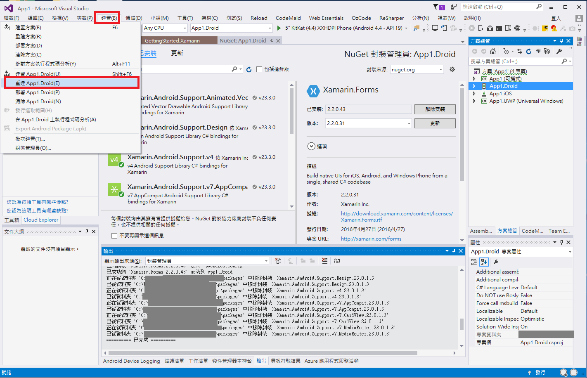
Task: Click the show all files icon in Solution Explorer
Action: click(547, 51)
